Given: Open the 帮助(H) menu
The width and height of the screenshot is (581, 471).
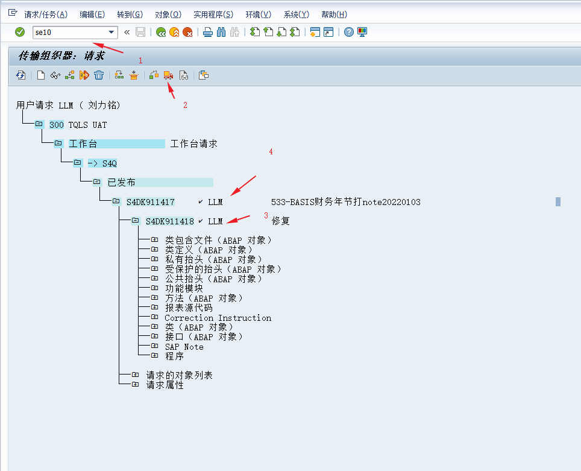Looking at the screenshot, I should 334,14.
